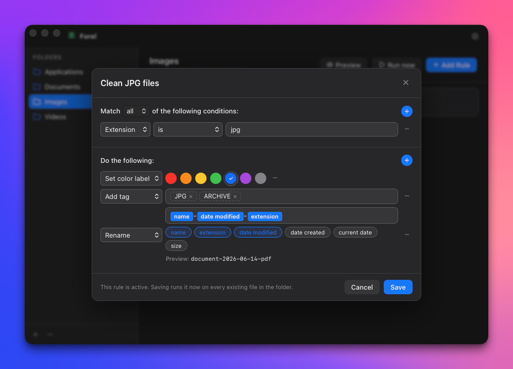This screenshot has height=369, width=513.
Task: Open the Match all dropdown
Action: (x=136, y=111)
